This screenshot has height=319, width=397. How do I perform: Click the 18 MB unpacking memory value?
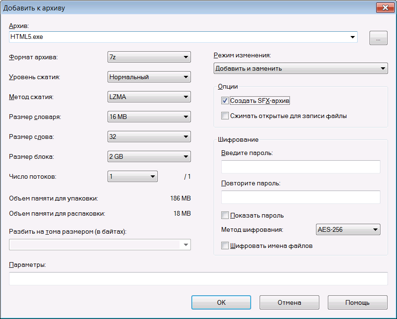coord(182,214)
